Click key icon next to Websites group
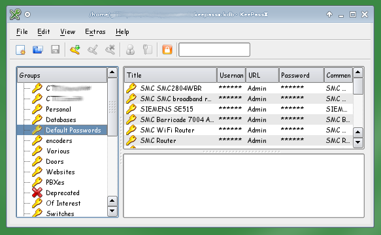 37,172
